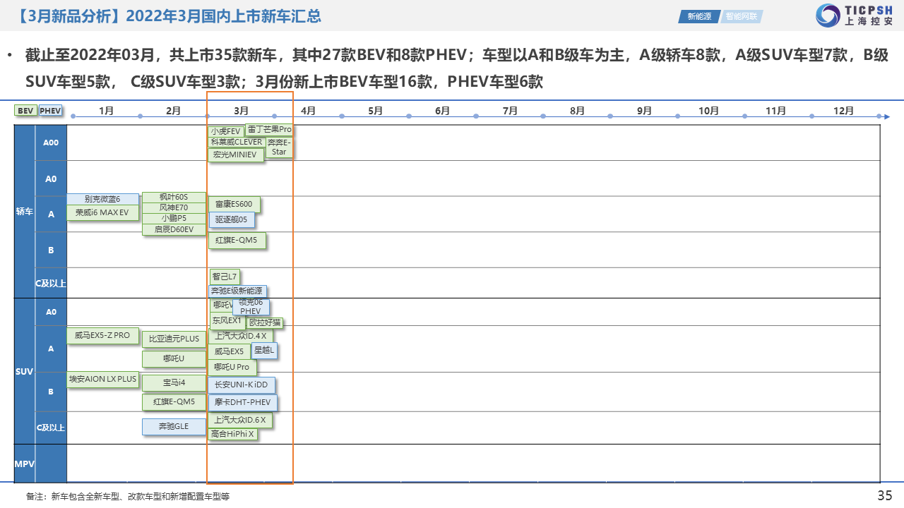
Task: Click the 轿车 category header
Action: (x=25, y=211)
